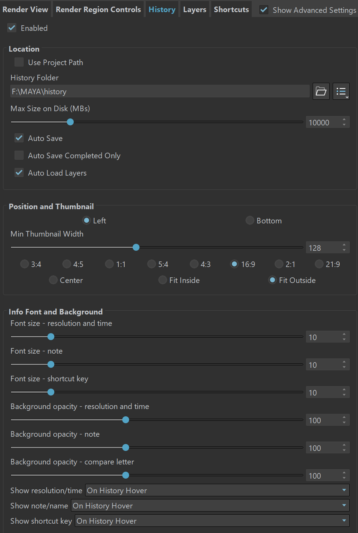Select Fit Inside thumbnail option
The image size is (358, 533).
click(x=163, y=280)
